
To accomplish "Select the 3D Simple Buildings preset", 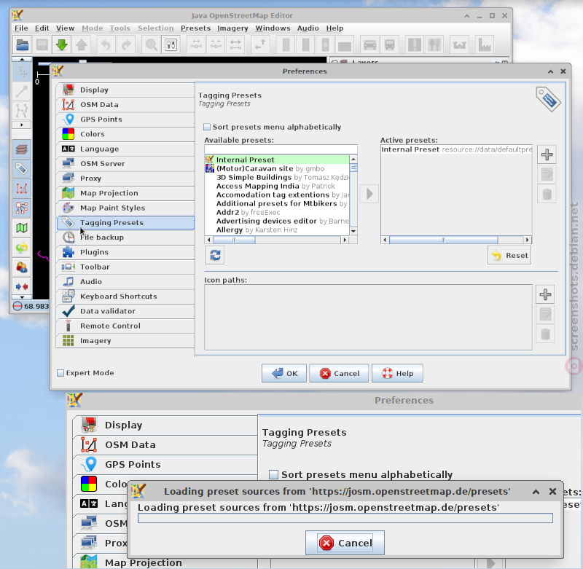I will tap(277, 177).
